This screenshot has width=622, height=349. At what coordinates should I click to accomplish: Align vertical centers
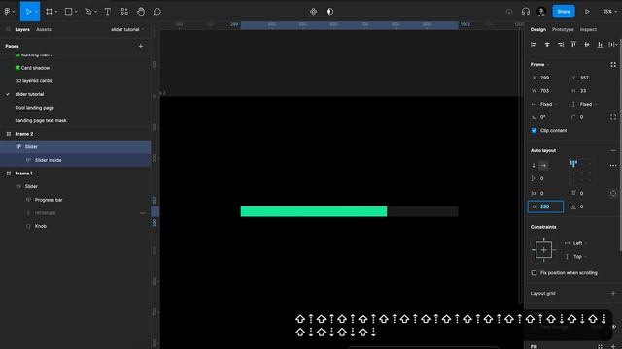pyautogui.click(x=587, y=45)
